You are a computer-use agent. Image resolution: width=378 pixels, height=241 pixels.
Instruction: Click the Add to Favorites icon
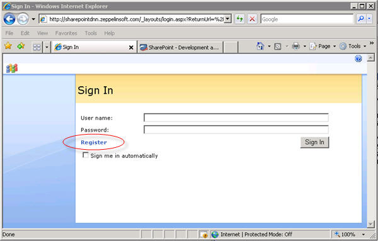(21, 46)
